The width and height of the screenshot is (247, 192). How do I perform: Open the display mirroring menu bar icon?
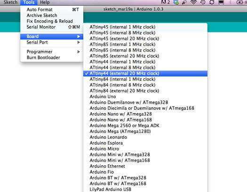pyautogui.click(x=221, y=2)
